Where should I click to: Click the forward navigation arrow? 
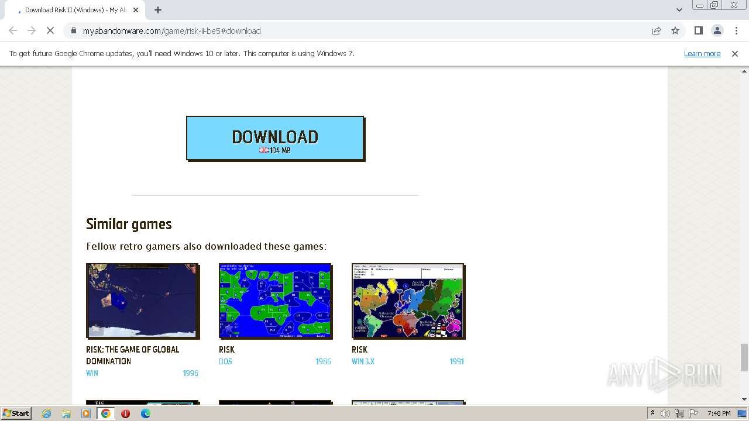point(32,30)
